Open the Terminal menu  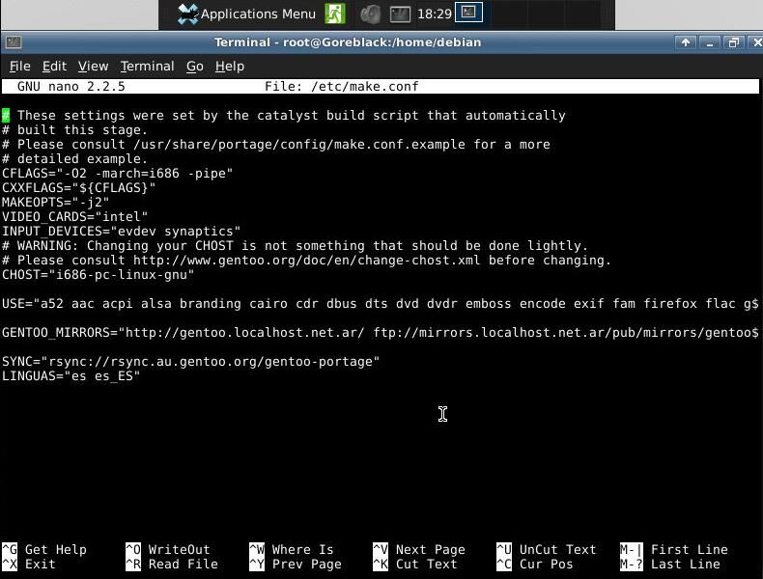[x=147, y=67]
